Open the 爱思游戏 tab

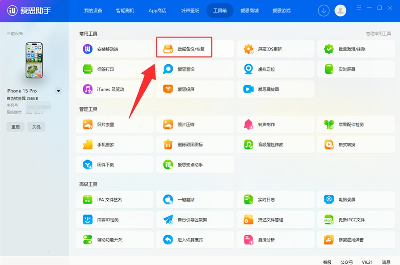[281, 11]
